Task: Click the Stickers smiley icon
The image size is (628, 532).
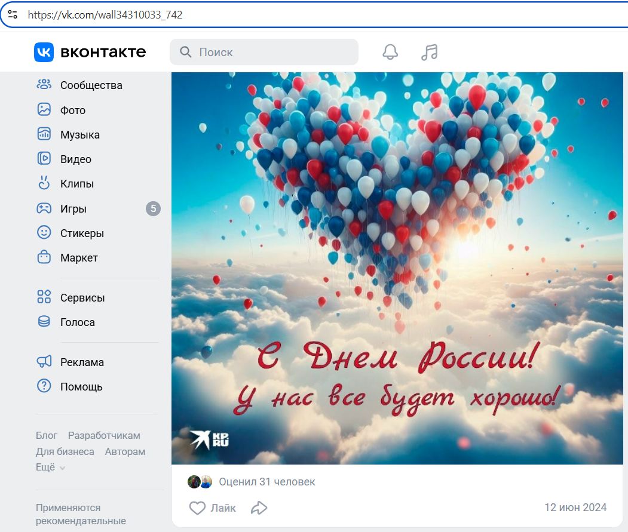Action: 44,232
